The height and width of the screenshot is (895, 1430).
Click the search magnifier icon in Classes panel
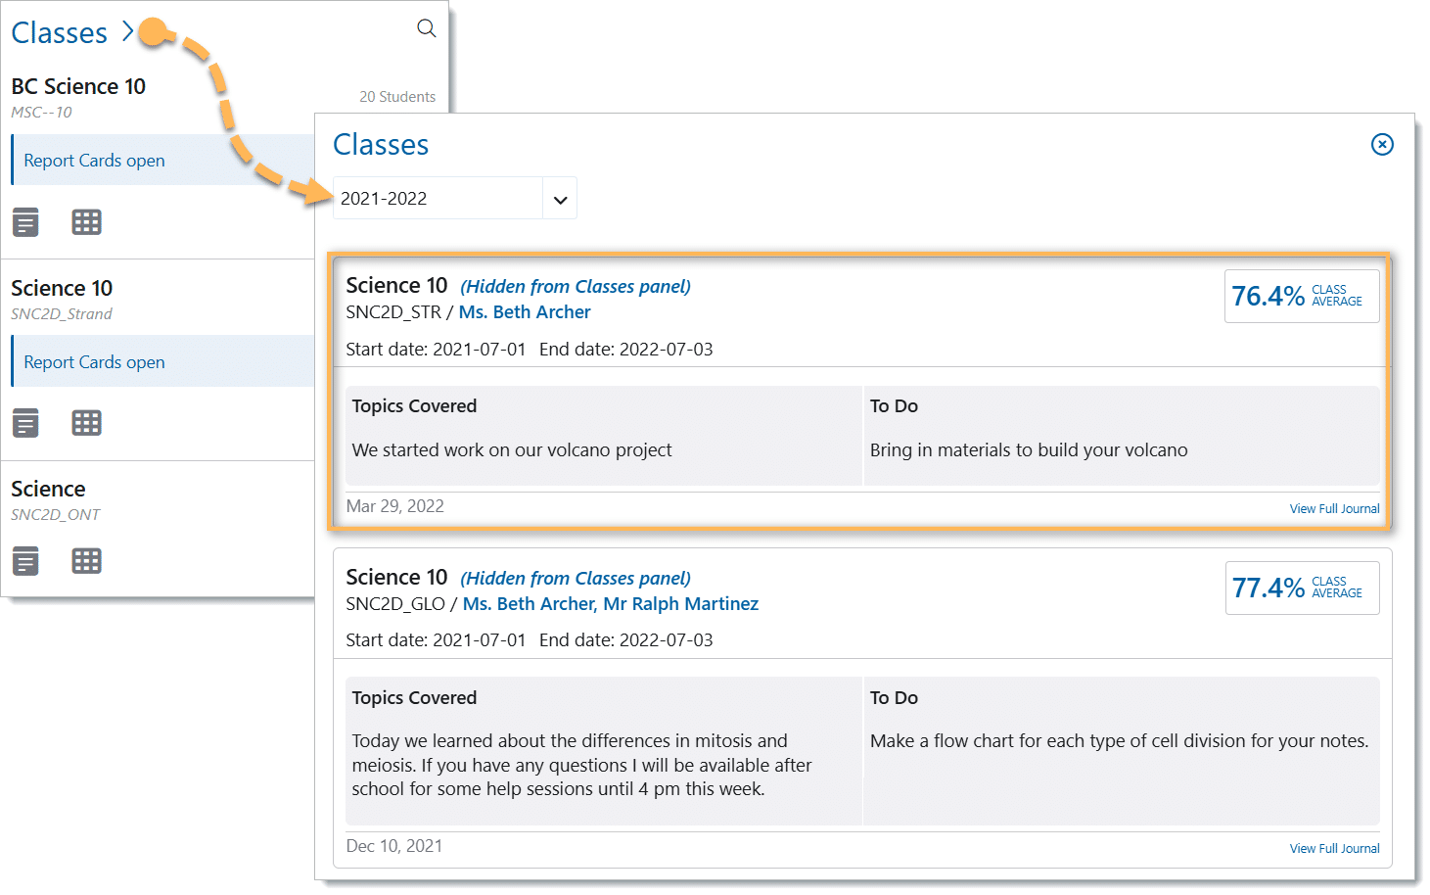[x=426, y=28]
